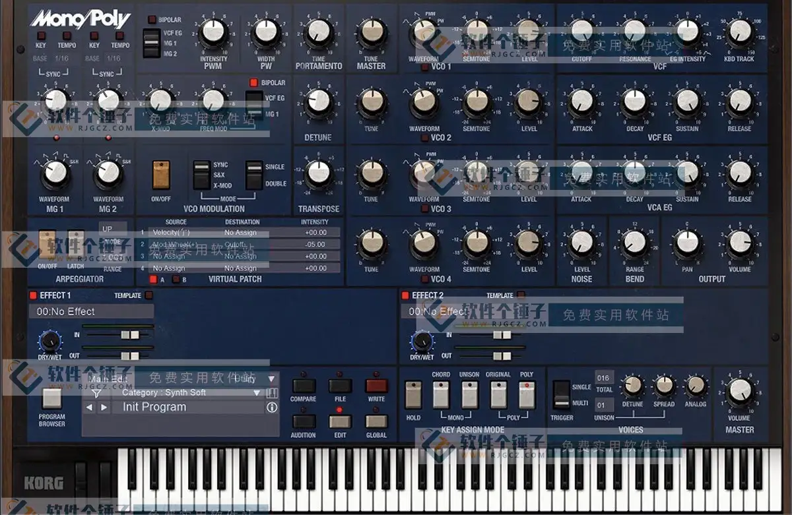Click the Effect 2 red LED indicator
The image size is (792, 515).
pyautogui.click(x=406, y=295)
